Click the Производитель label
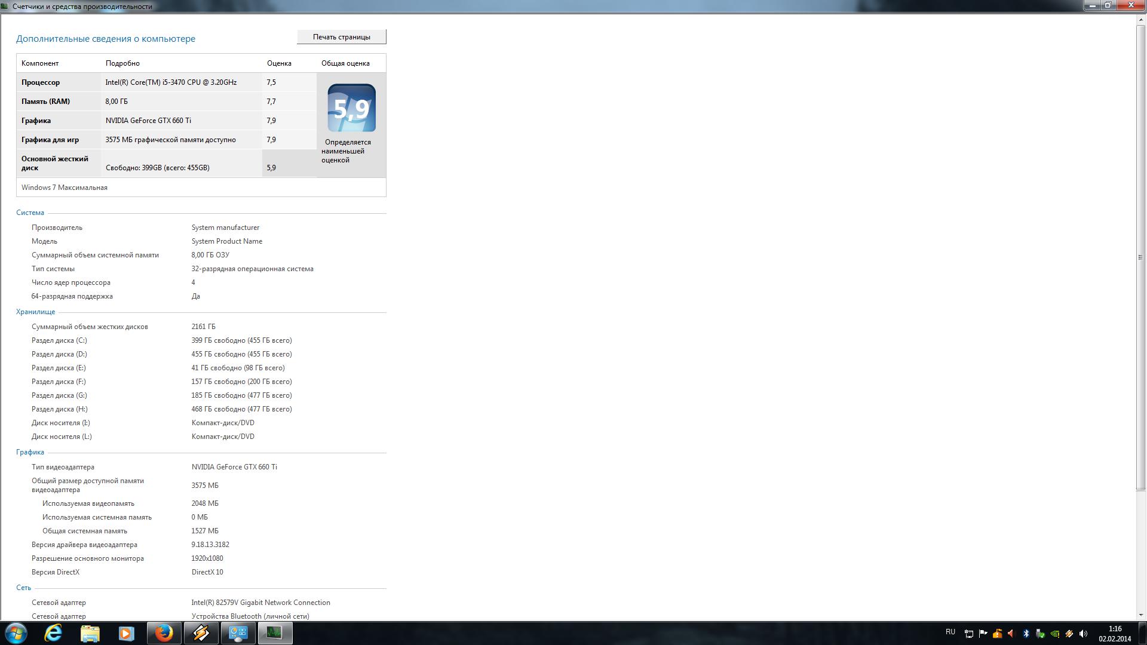Viewport: 1147px width, 645px height. (57, 228)
